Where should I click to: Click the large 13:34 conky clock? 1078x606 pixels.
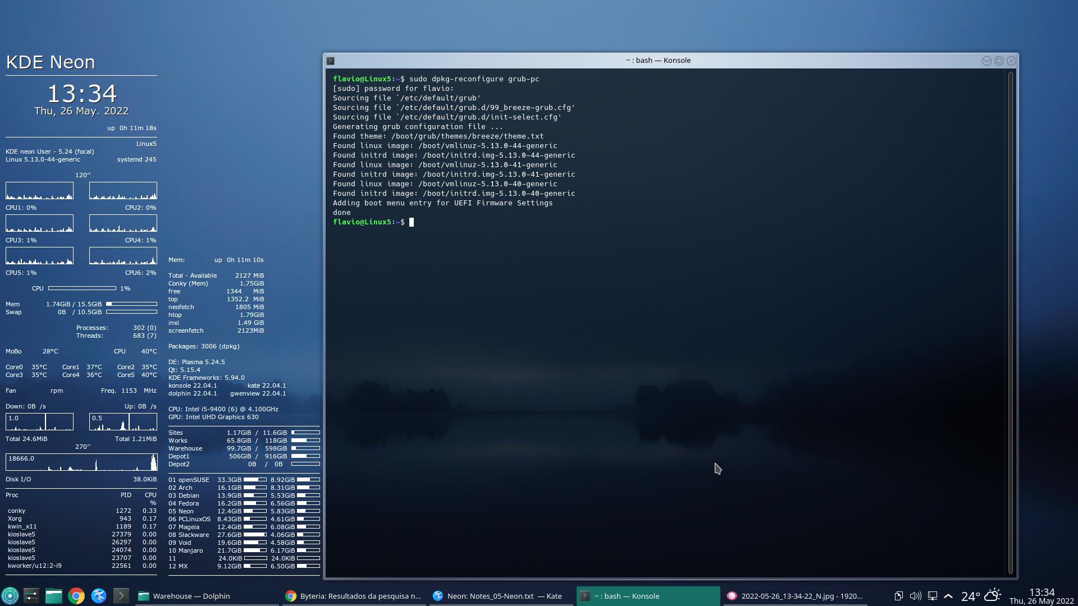pos(81,93)
